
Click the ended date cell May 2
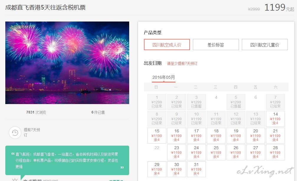click(177, 102)
